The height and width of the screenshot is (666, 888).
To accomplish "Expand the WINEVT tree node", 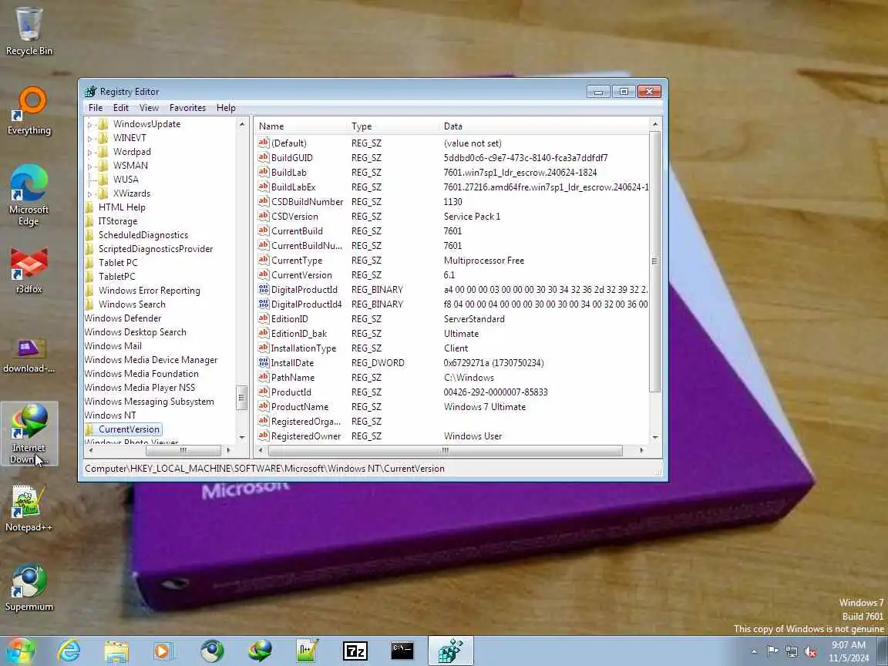I will coord(89,138).
